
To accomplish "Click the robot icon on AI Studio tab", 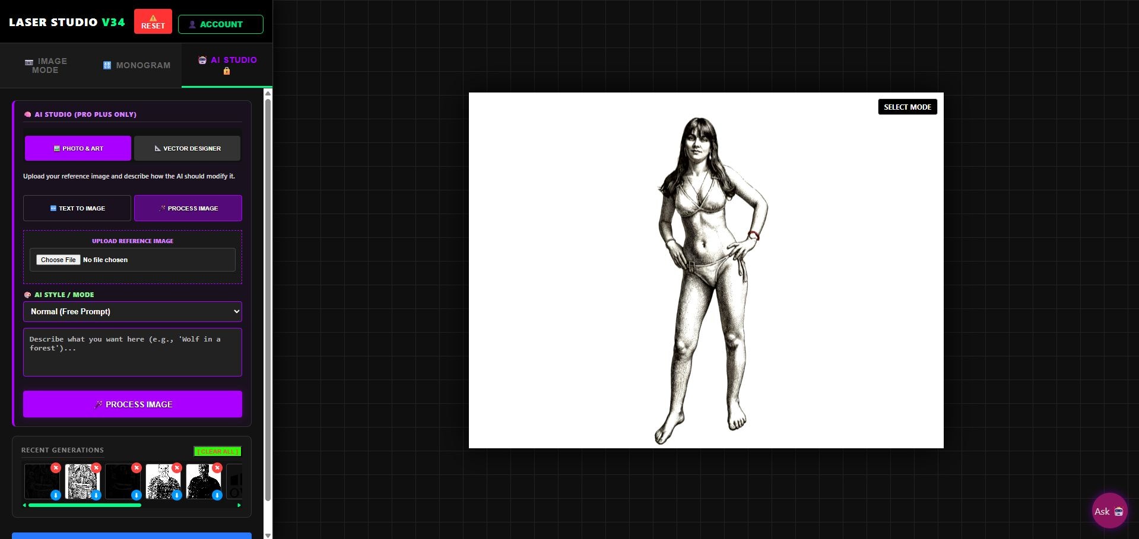I will [x=201, y=59].
